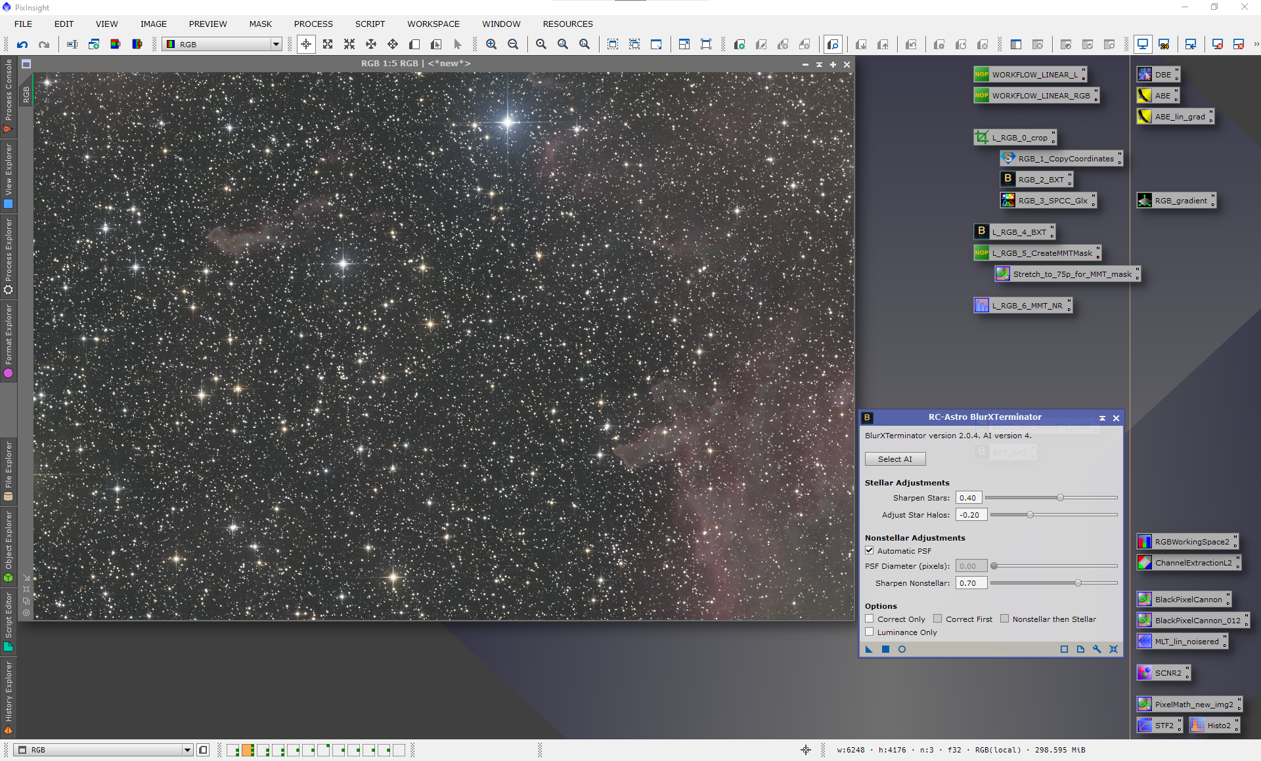This screenshot has width=1261, height=761.
Task: Enable the Luminance Only checkbox
Action: click(x=870, y=632)
